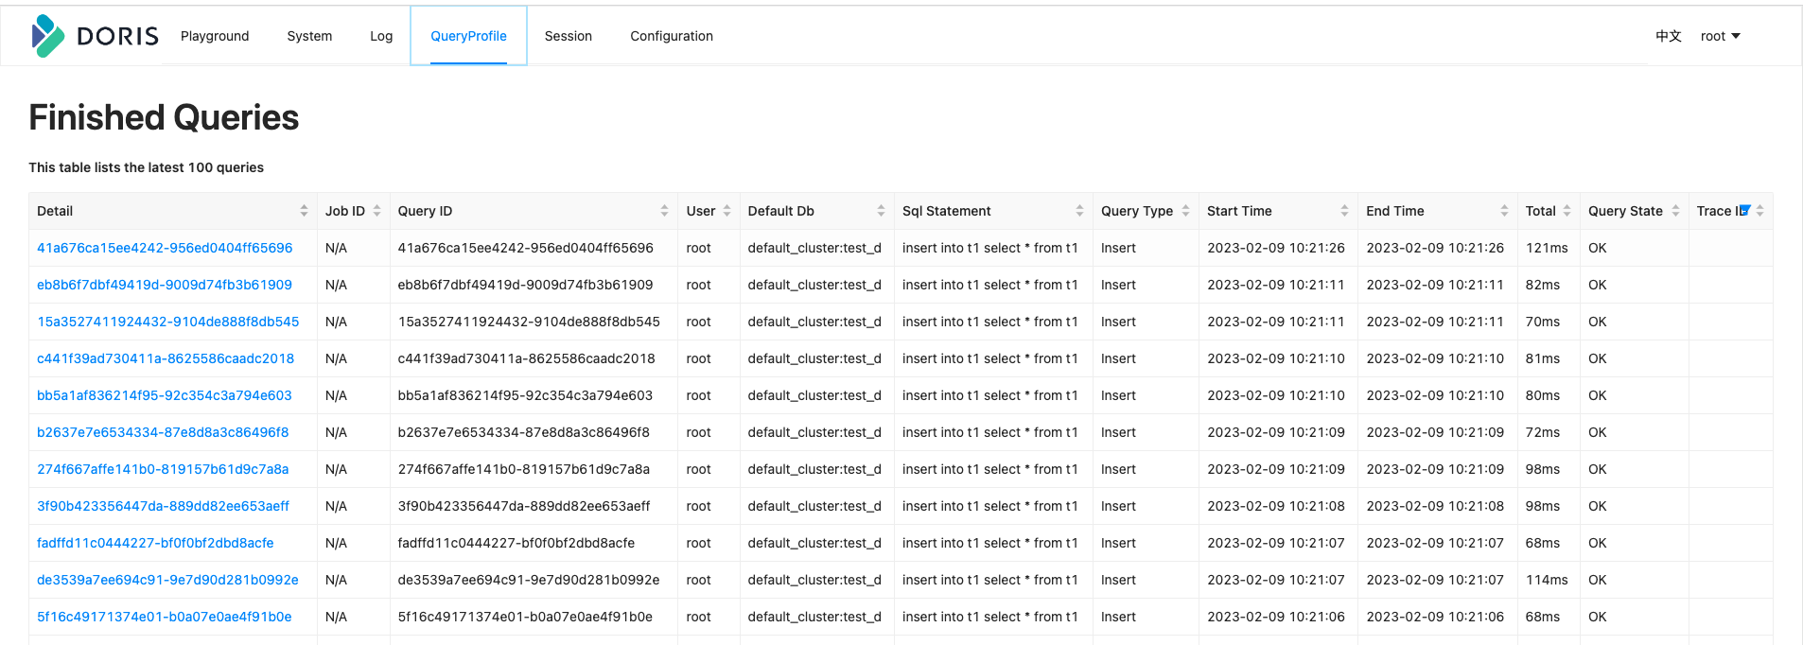The image size is (1803, 645).
Task: Sort table by Default Db column arrows
Action: pyautogui.click(x=881, y=211)
